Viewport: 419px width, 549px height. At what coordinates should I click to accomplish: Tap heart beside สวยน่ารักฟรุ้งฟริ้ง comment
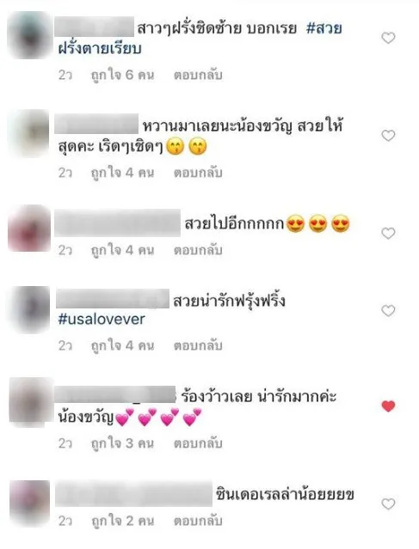pos(388,310)
